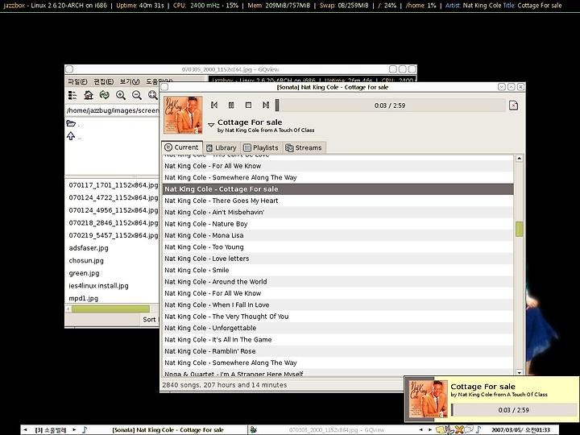Select song Nature Boy
Viewport: 580px width, 435px height.
(x=338, y=224)
